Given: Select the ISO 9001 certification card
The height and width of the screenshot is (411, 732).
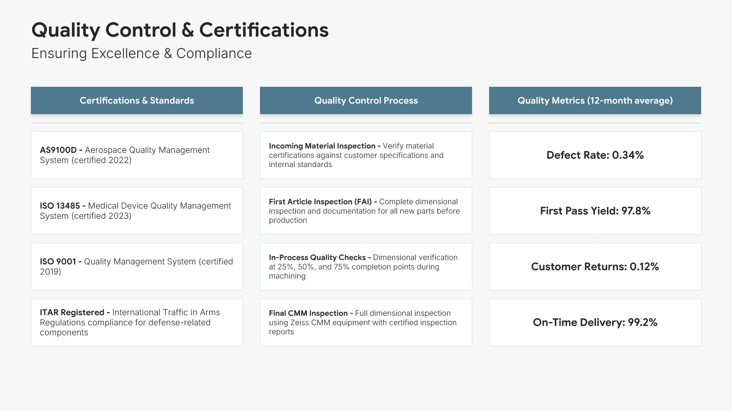Looking at the screenshot, I should [x=137, y=267].
